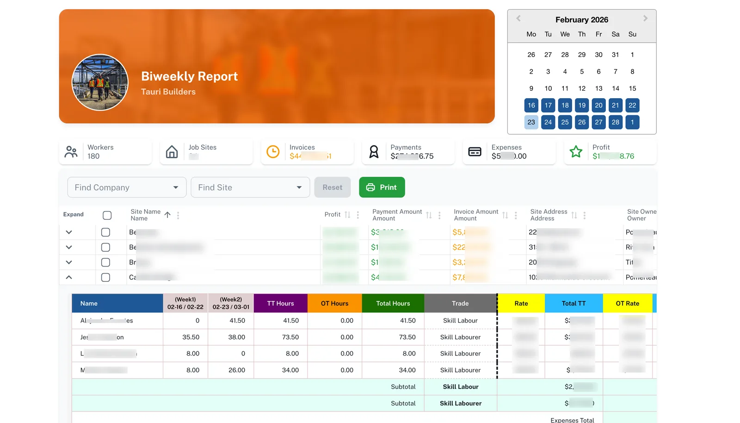Image resolution: width=740 pixels, height=423 pixels.
Task: Tick the checkbox for the 'Br' row
Action: (105, 262)
